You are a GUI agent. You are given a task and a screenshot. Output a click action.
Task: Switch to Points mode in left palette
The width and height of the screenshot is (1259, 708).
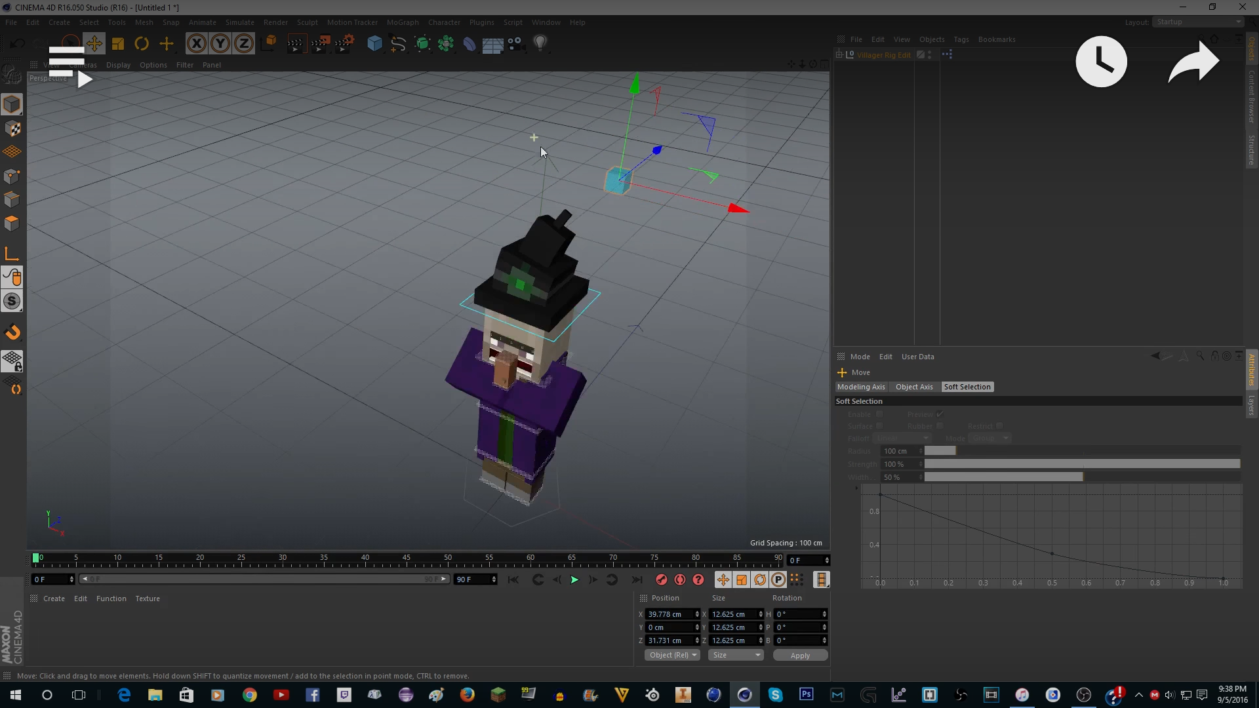pyautogui.click(x=12, y=176)
